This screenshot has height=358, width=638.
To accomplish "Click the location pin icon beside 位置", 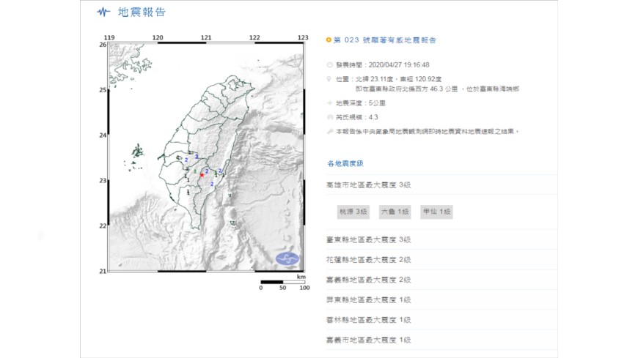I will pos(329,78).
